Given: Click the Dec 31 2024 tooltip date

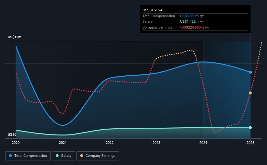Looking at the screenshot, I should pyautogui.click(x=153, y=10).
